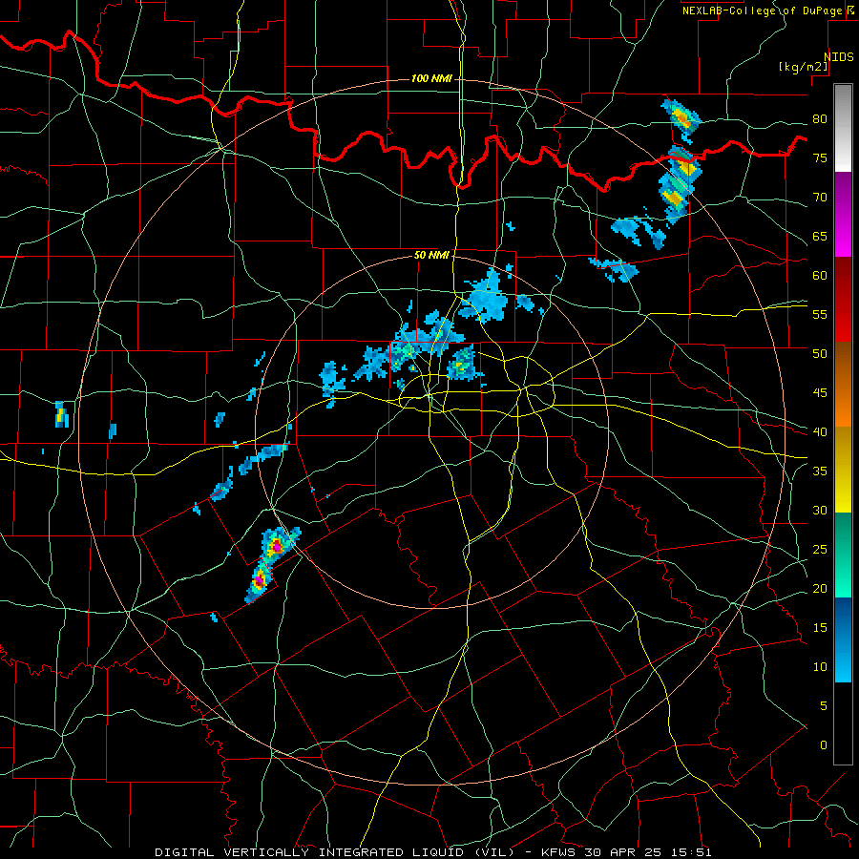Click the 5 value on color scale
The image size is (859, 859).
(824, 706)
